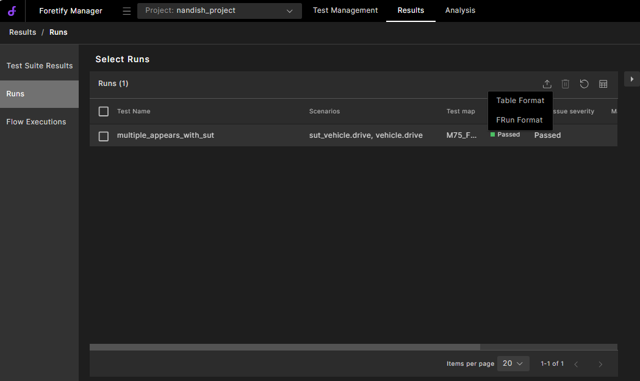Switch to the Test Management tab
The height and width of the screenshot is (381, 640).
(345, 10)
